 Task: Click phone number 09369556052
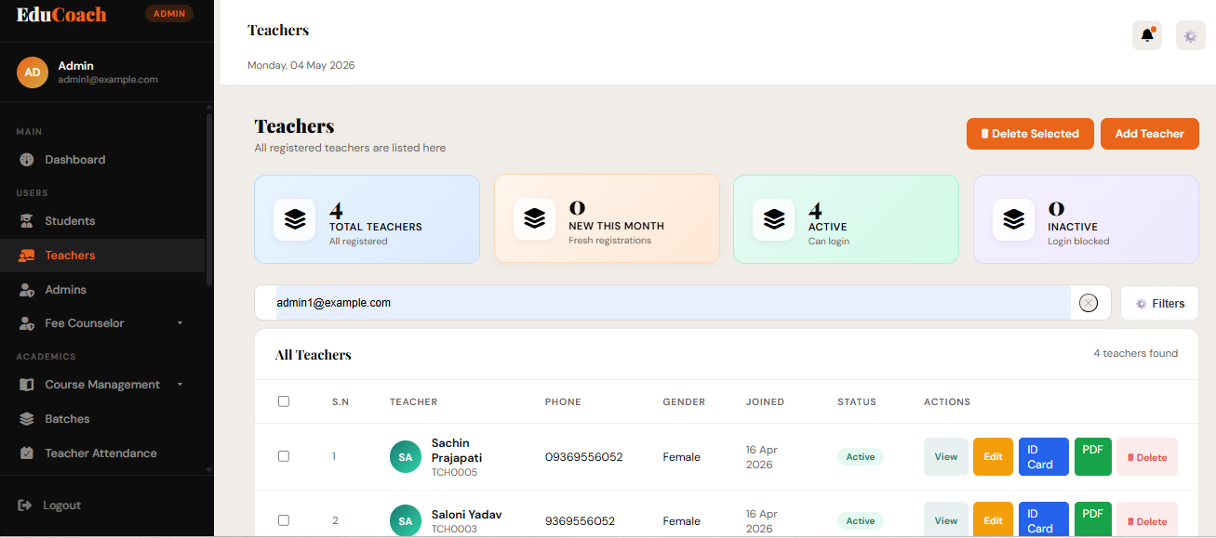pos(584,457)
